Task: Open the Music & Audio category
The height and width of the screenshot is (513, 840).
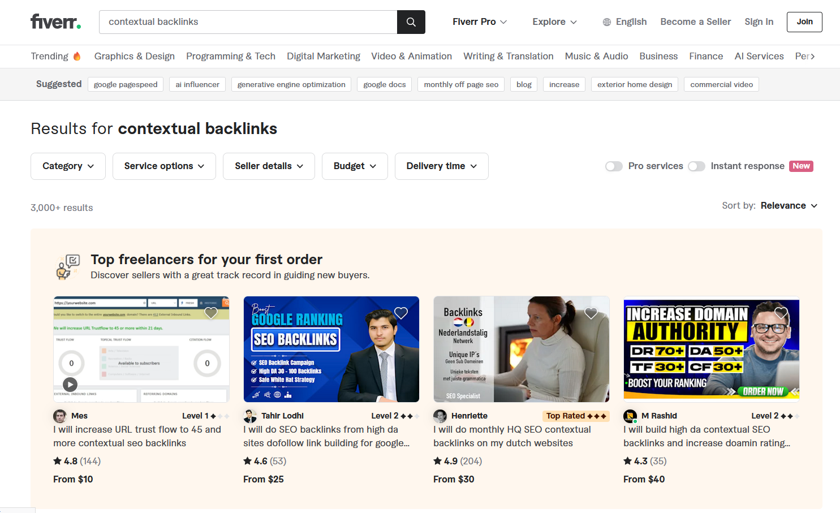Action: pyautogui.click(x=597, y=56)
